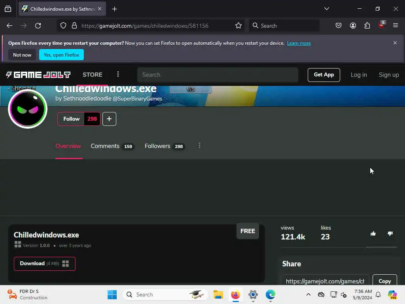Open the Sign up link
Screen dimensions: 405x304
389,75
